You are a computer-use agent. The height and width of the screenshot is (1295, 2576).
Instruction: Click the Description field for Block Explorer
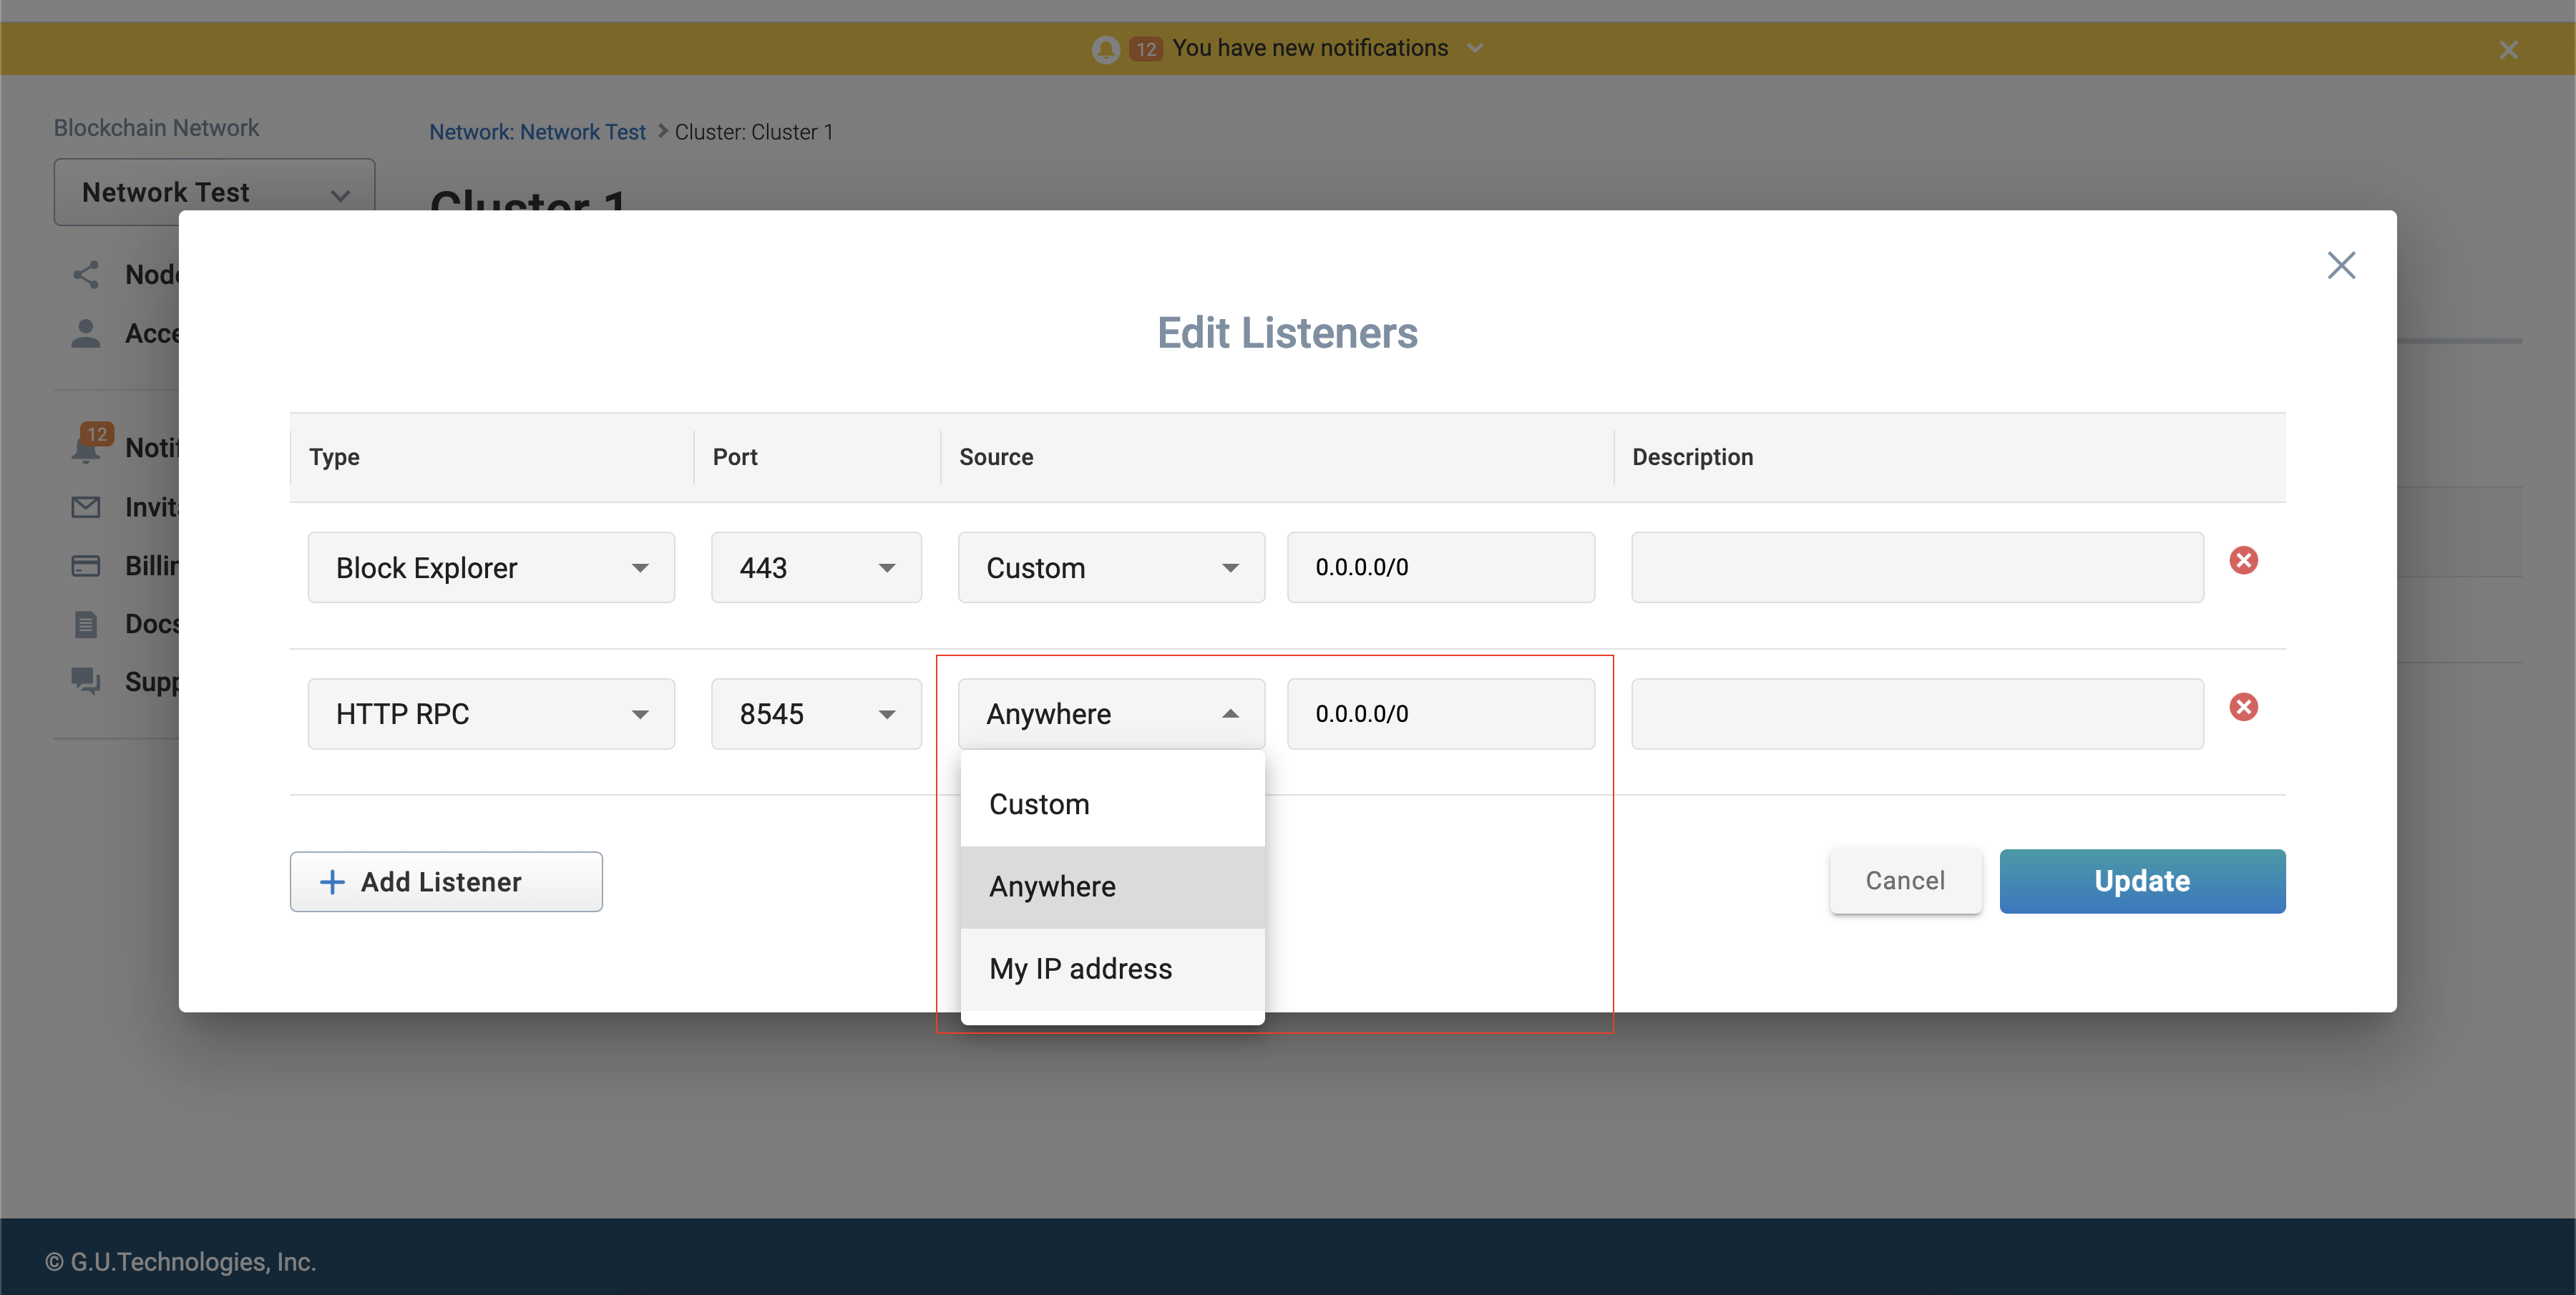click(1917, 567)
